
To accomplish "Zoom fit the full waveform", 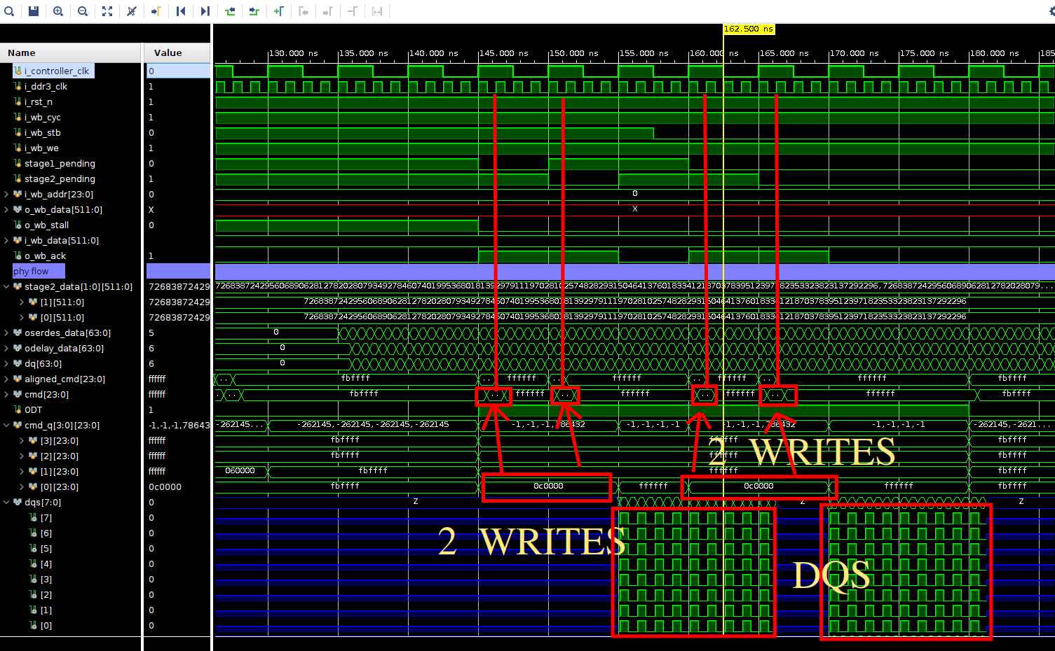I will (x=107, y=11).
